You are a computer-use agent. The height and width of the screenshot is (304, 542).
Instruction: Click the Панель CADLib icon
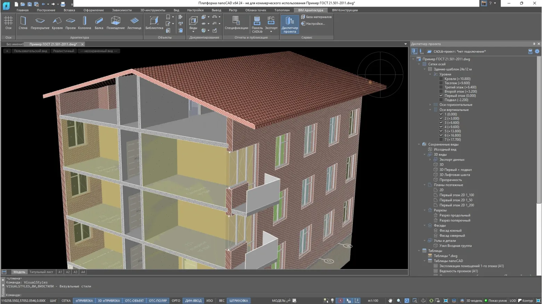257,21
